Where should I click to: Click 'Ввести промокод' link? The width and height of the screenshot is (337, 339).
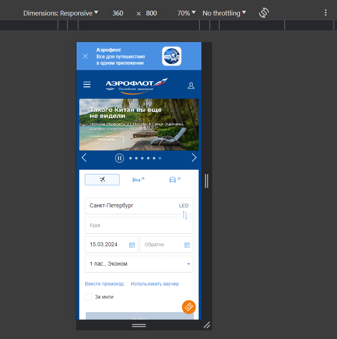pos(104,283)
